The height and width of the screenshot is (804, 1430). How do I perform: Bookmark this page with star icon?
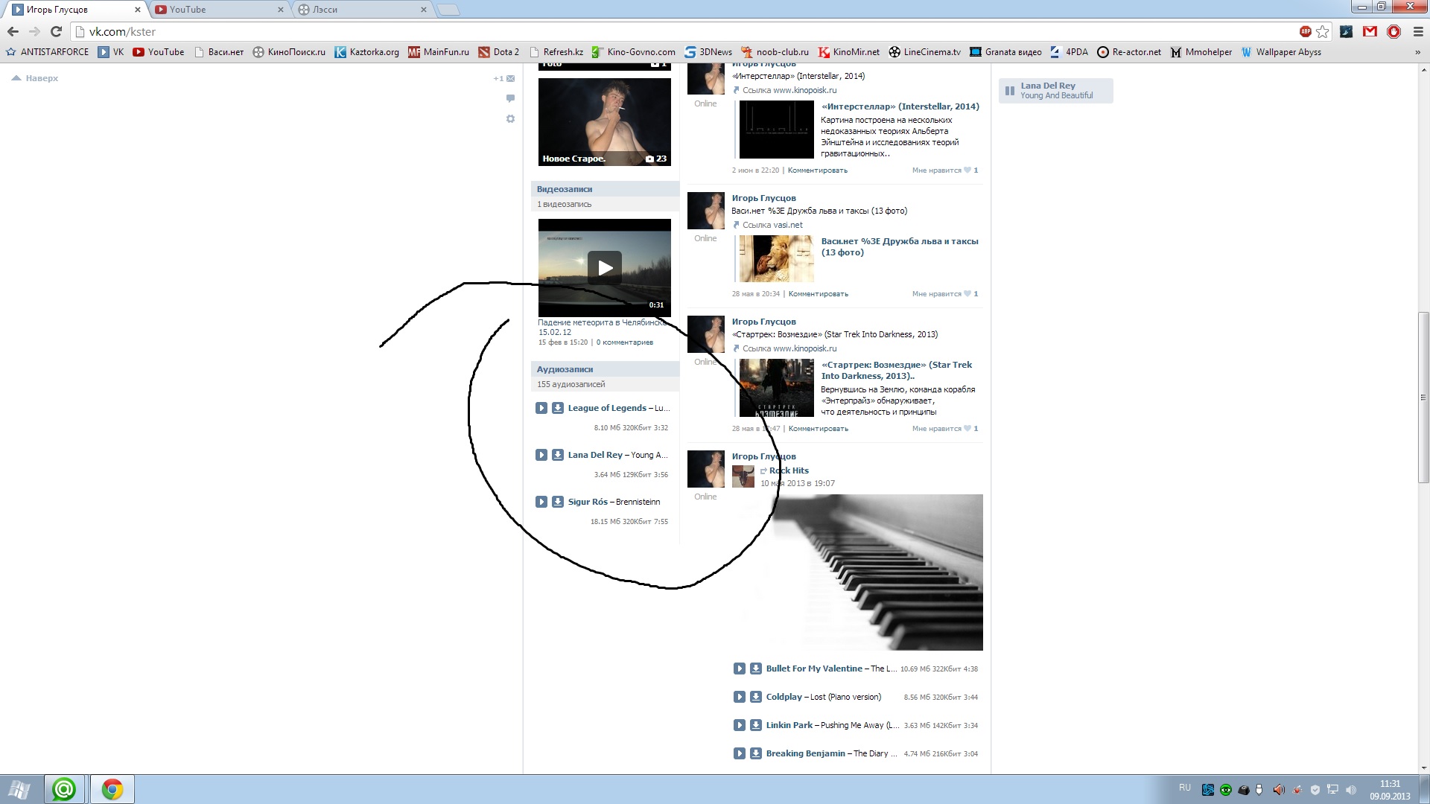click(1322, 31)
